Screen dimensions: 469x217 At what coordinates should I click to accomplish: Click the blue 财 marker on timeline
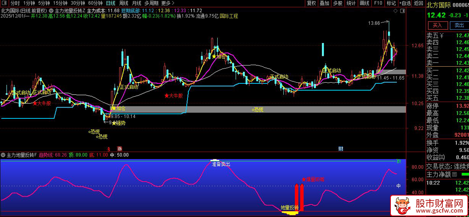tap(341, 149)
